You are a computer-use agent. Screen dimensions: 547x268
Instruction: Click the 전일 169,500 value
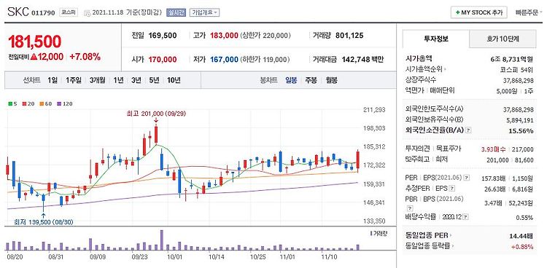click(163, 35)
